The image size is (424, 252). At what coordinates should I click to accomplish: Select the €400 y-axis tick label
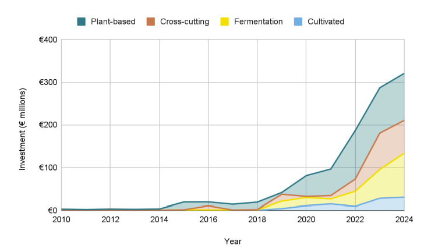[47, 40]
